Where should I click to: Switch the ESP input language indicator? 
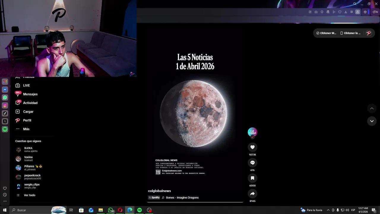pyautogui.click(x=353, y=210)
